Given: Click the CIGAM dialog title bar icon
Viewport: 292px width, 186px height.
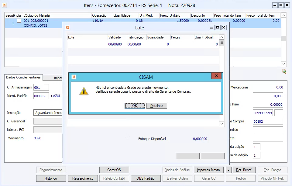Looking at the screenshot, I should [x=74, y=77].
